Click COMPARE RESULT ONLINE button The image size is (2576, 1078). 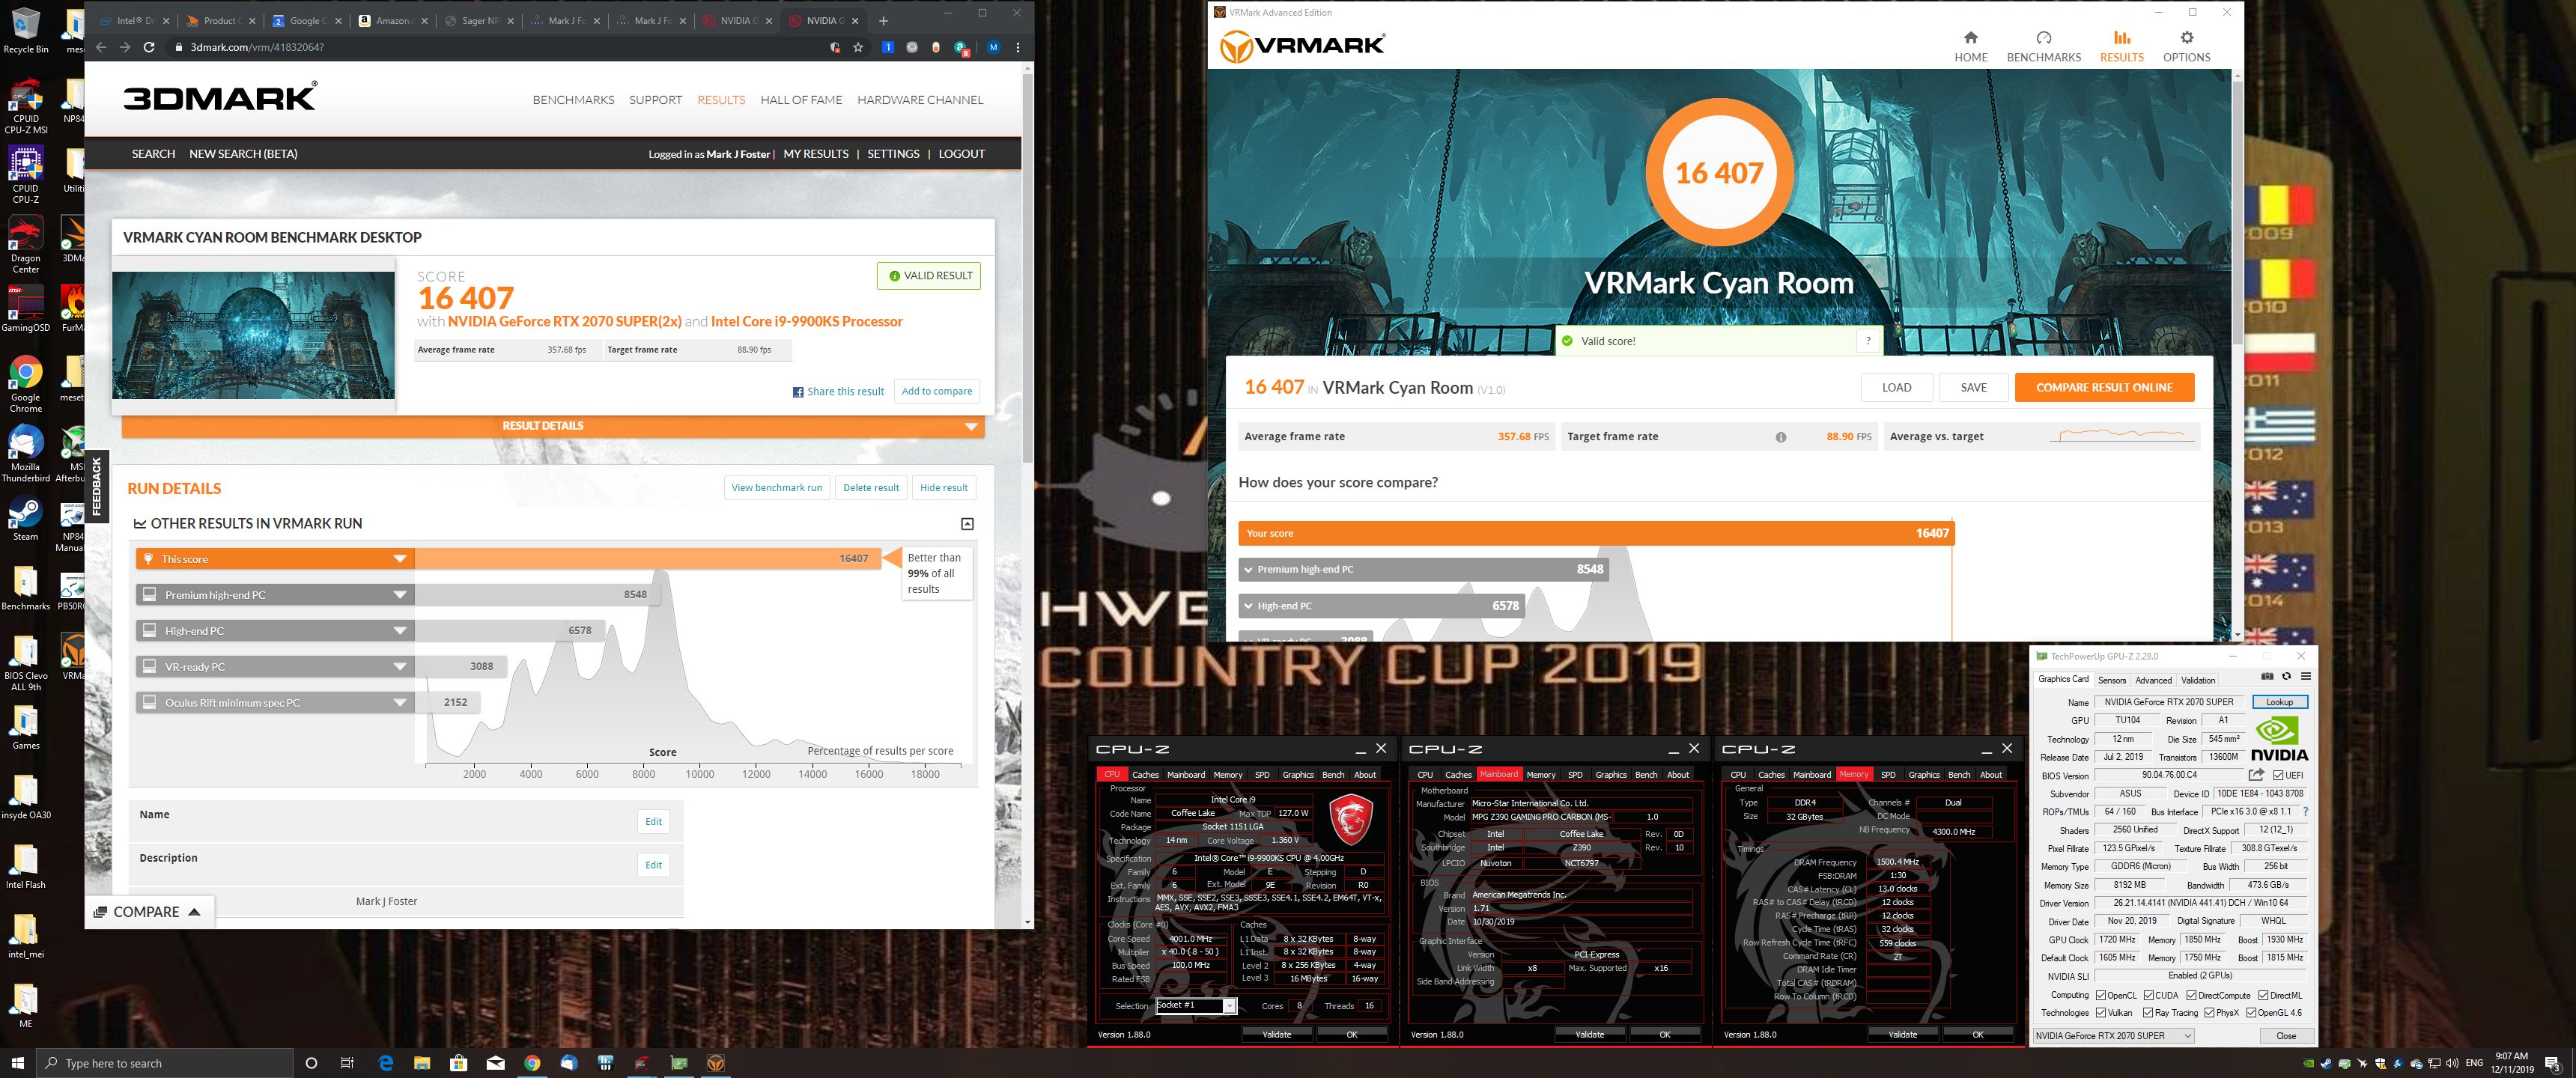[x=2104, y=388]
